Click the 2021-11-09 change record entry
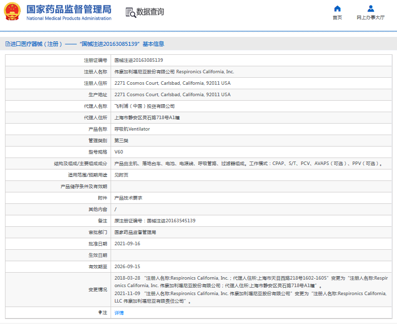 (x=251, y=298)
